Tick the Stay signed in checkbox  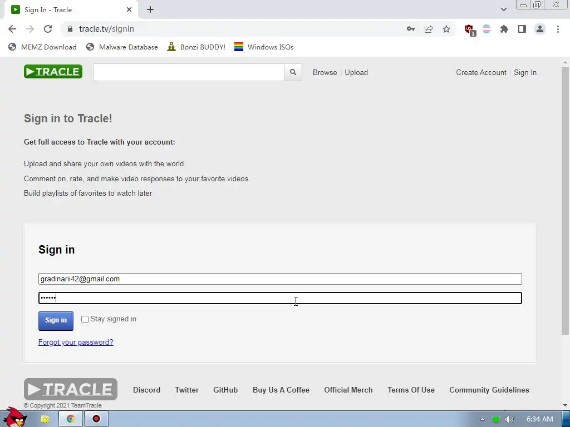[x=85, y=319]
